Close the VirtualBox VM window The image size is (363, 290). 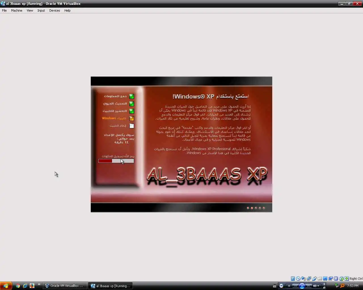coord(357,4)
